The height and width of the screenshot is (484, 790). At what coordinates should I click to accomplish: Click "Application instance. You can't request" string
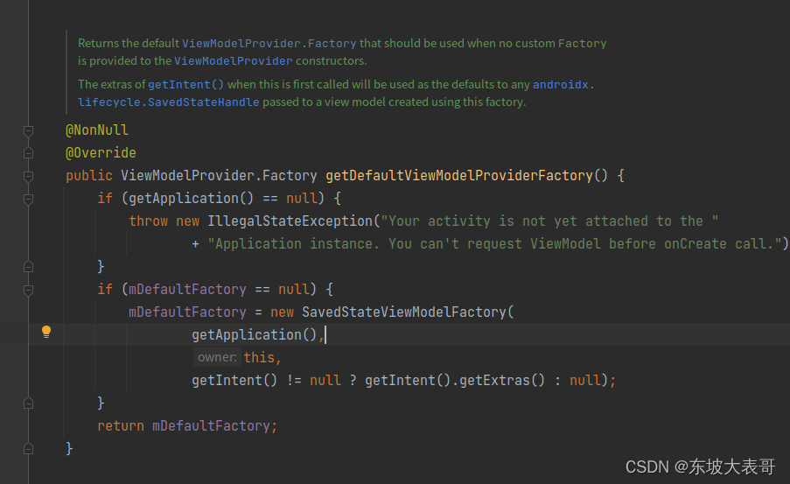[495, 244]
